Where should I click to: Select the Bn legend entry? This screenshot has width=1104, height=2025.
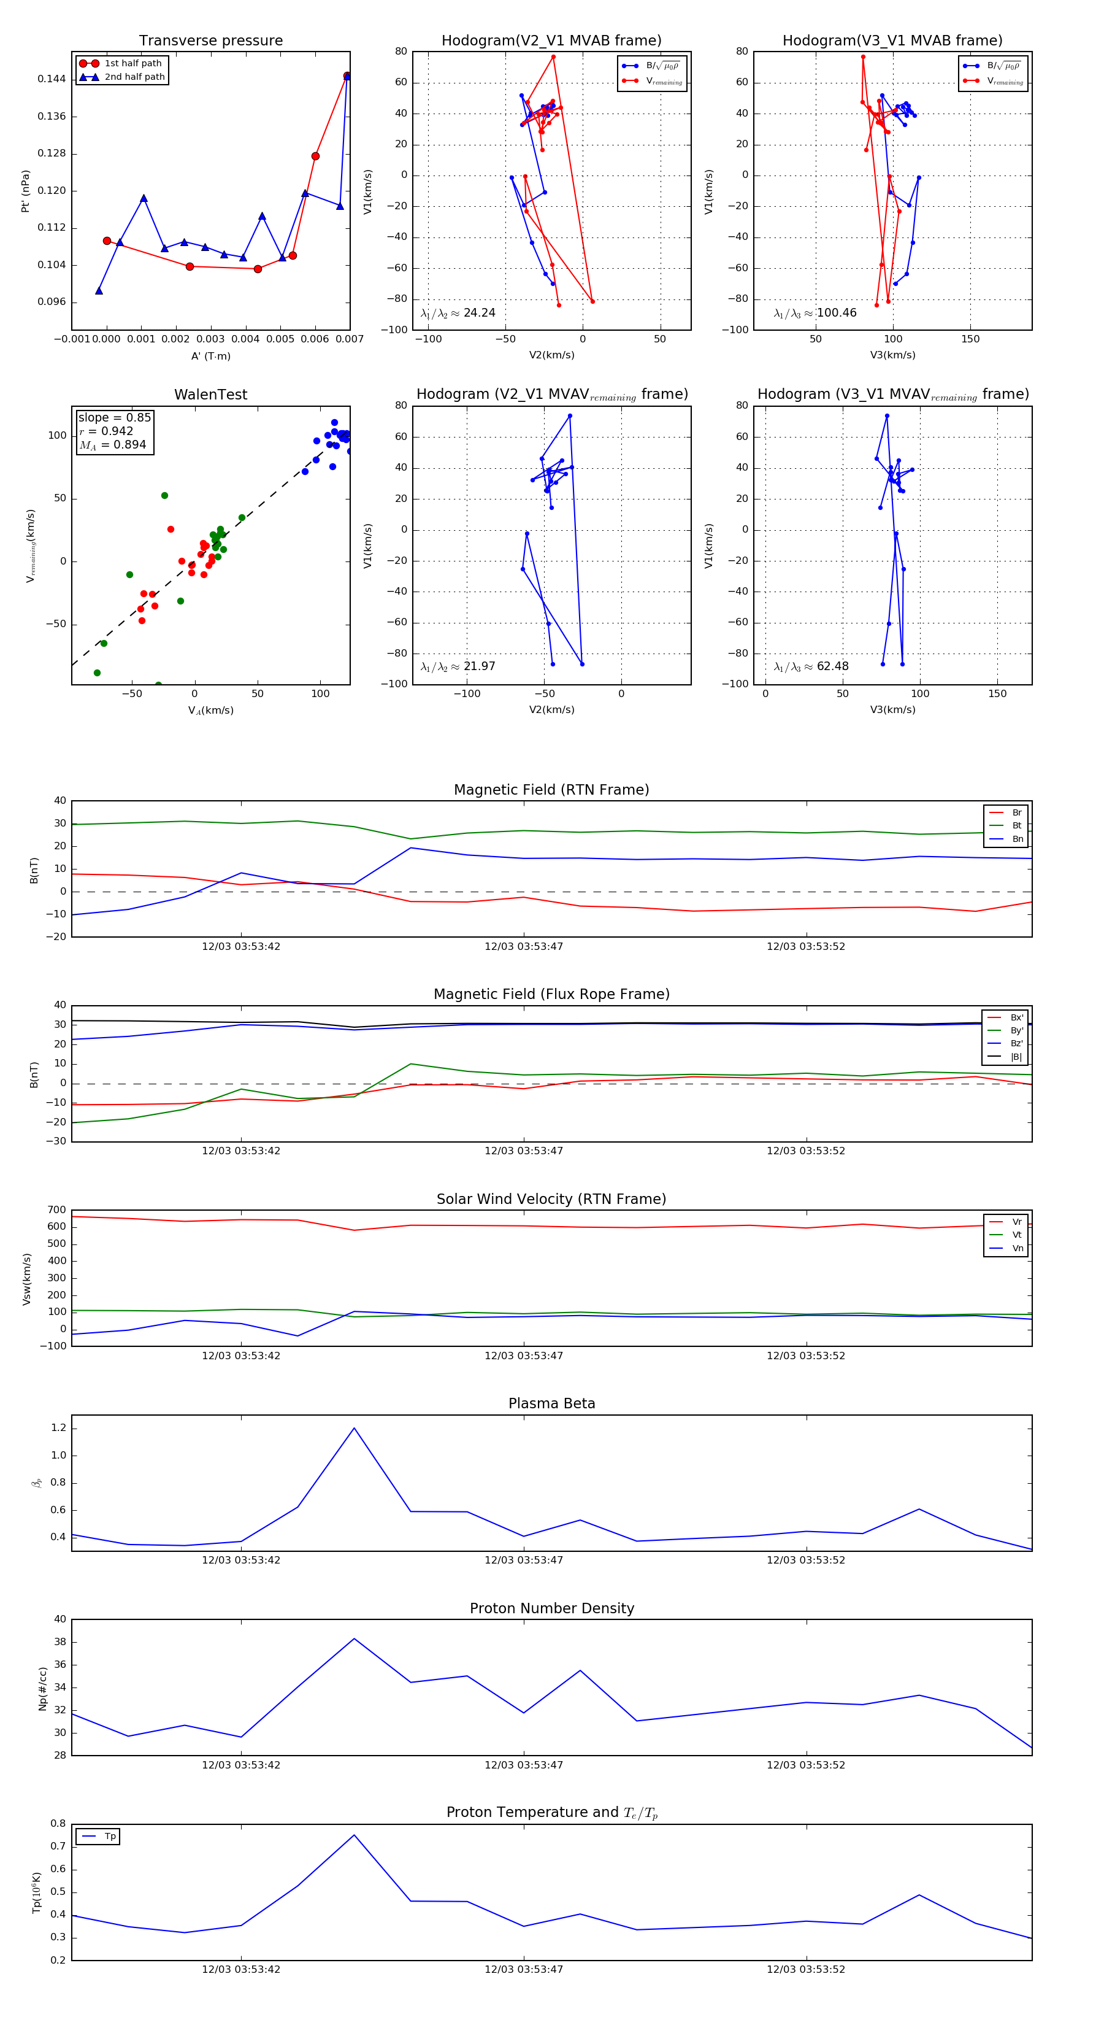(1006, 839)
